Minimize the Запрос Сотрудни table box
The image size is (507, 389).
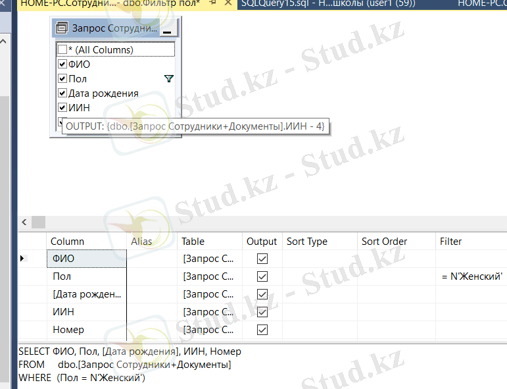click(x=167, y=29)
